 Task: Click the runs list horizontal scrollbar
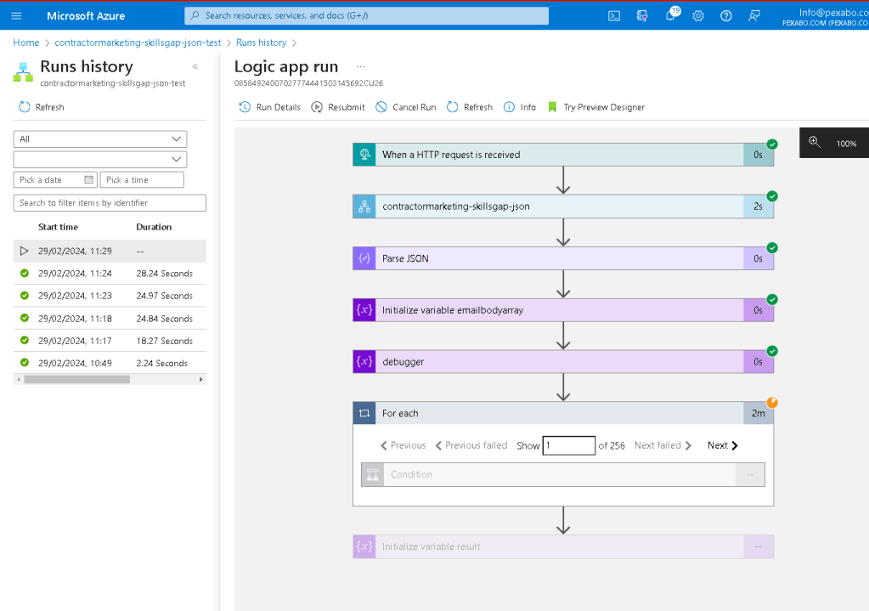[x=77, y=379]
